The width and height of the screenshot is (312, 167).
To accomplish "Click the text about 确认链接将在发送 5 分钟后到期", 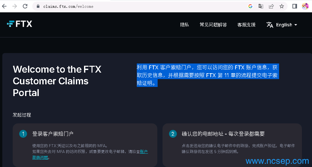I will point(210,152).
